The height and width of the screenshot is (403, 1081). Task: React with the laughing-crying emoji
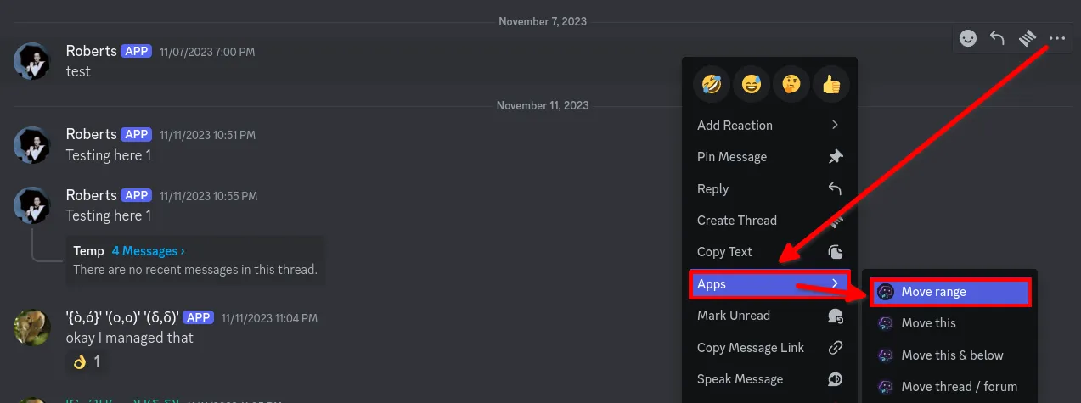712,85
